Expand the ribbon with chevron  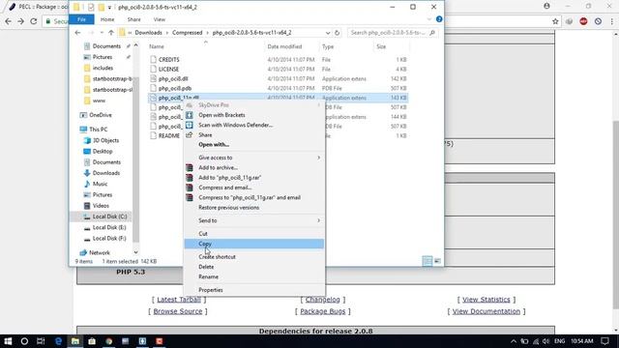point(429,19)
